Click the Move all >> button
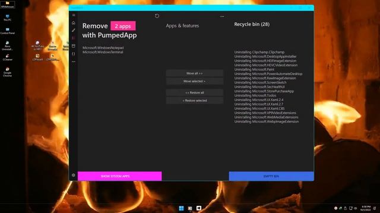The image size is (380, 213). (x=195, y=73)
